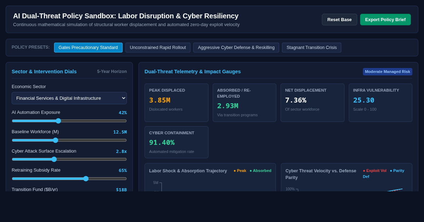Click the Peak legend entry

[x=240, y=171]
